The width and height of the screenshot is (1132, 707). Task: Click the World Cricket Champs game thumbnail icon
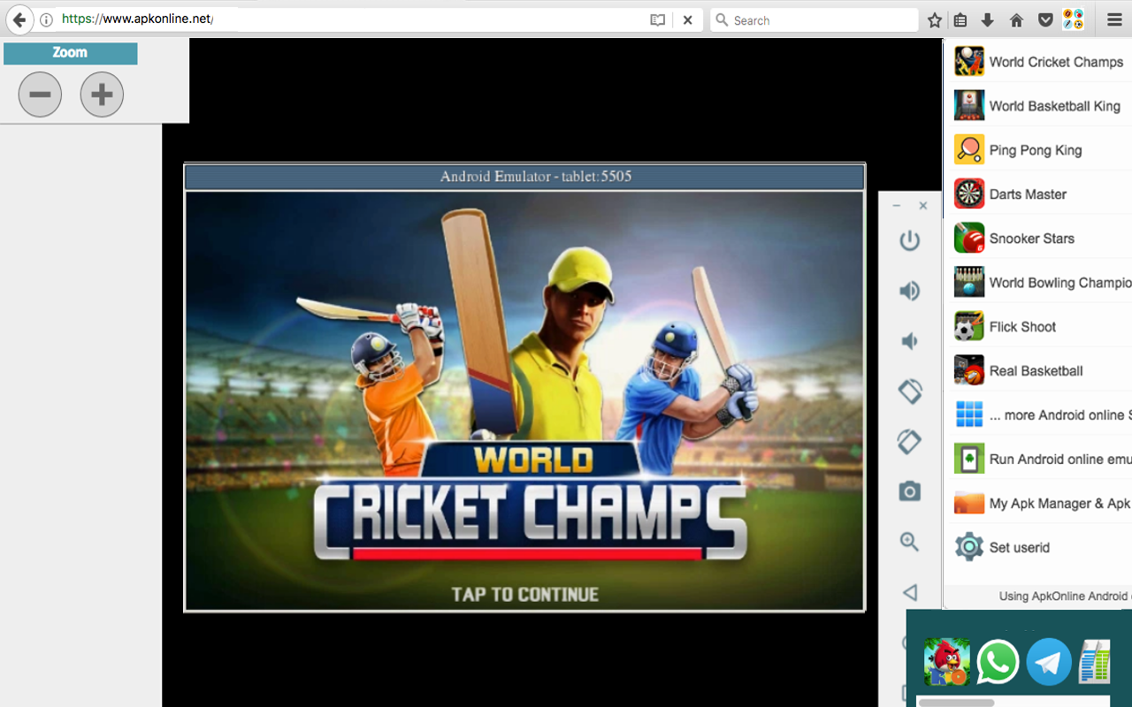coord(969,62)
